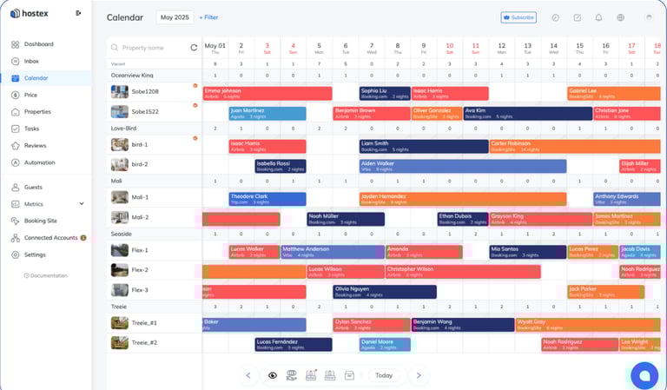Collapse the sidebar with the top icon
Image resolution: width=667 pixels, height=390 pixels.
[78, 13]
